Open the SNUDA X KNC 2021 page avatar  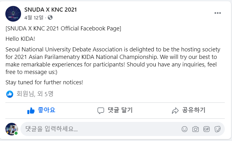point(13,14)
